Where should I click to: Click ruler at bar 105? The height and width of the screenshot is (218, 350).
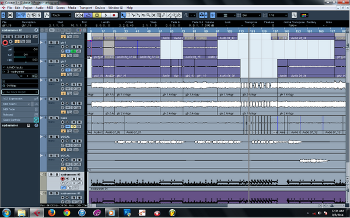230,31
